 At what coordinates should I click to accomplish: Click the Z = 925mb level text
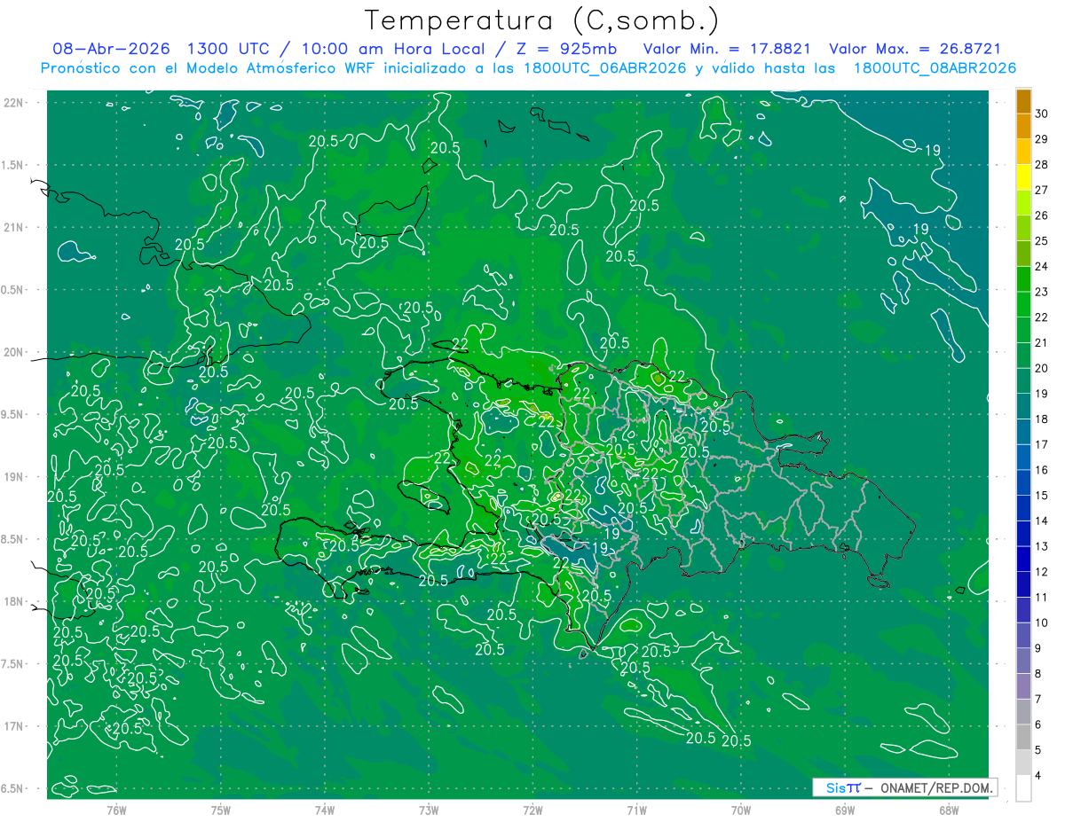pos(564,49)
